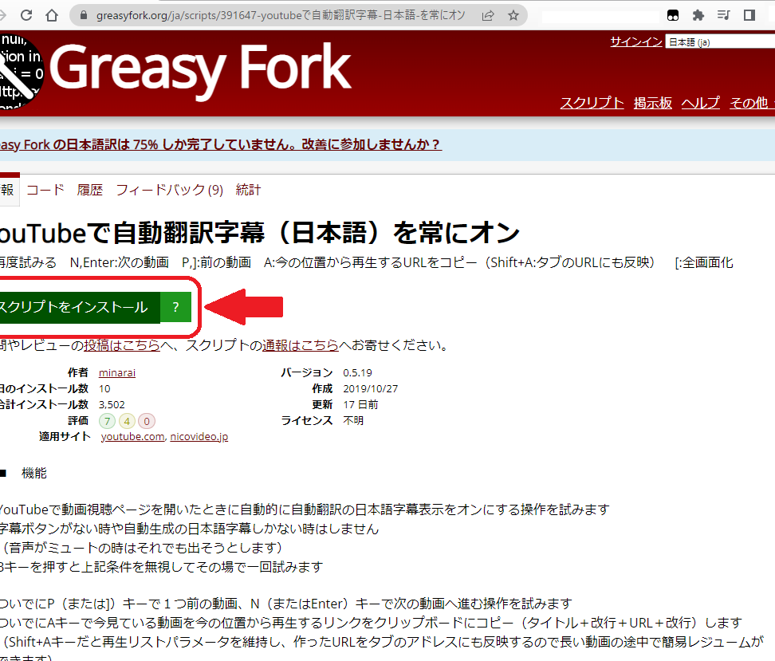Reload the page with the refresh icon
The image size is (775, 661).
click(26, 15)
